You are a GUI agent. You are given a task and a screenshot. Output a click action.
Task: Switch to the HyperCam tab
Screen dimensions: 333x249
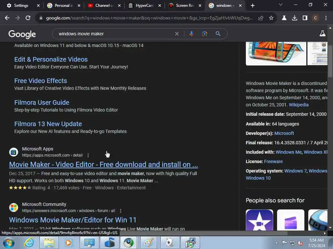tap(144, 6)
